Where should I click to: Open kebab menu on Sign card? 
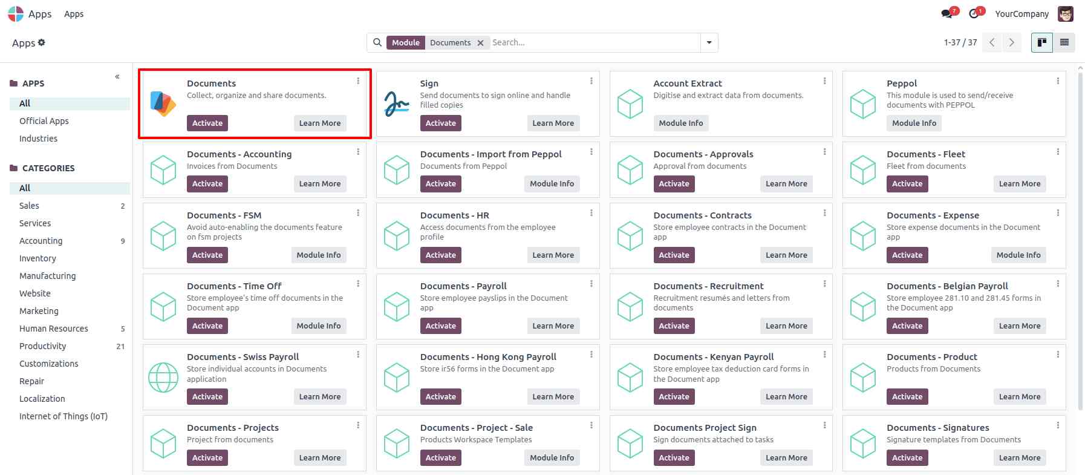(591, 81)
